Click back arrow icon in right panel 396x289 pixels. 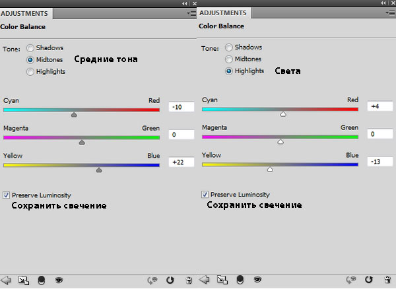pyautogui.click(x=205, y=279)
